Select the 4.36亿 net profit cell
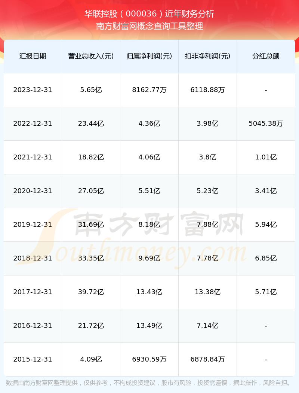 [149, 124]
